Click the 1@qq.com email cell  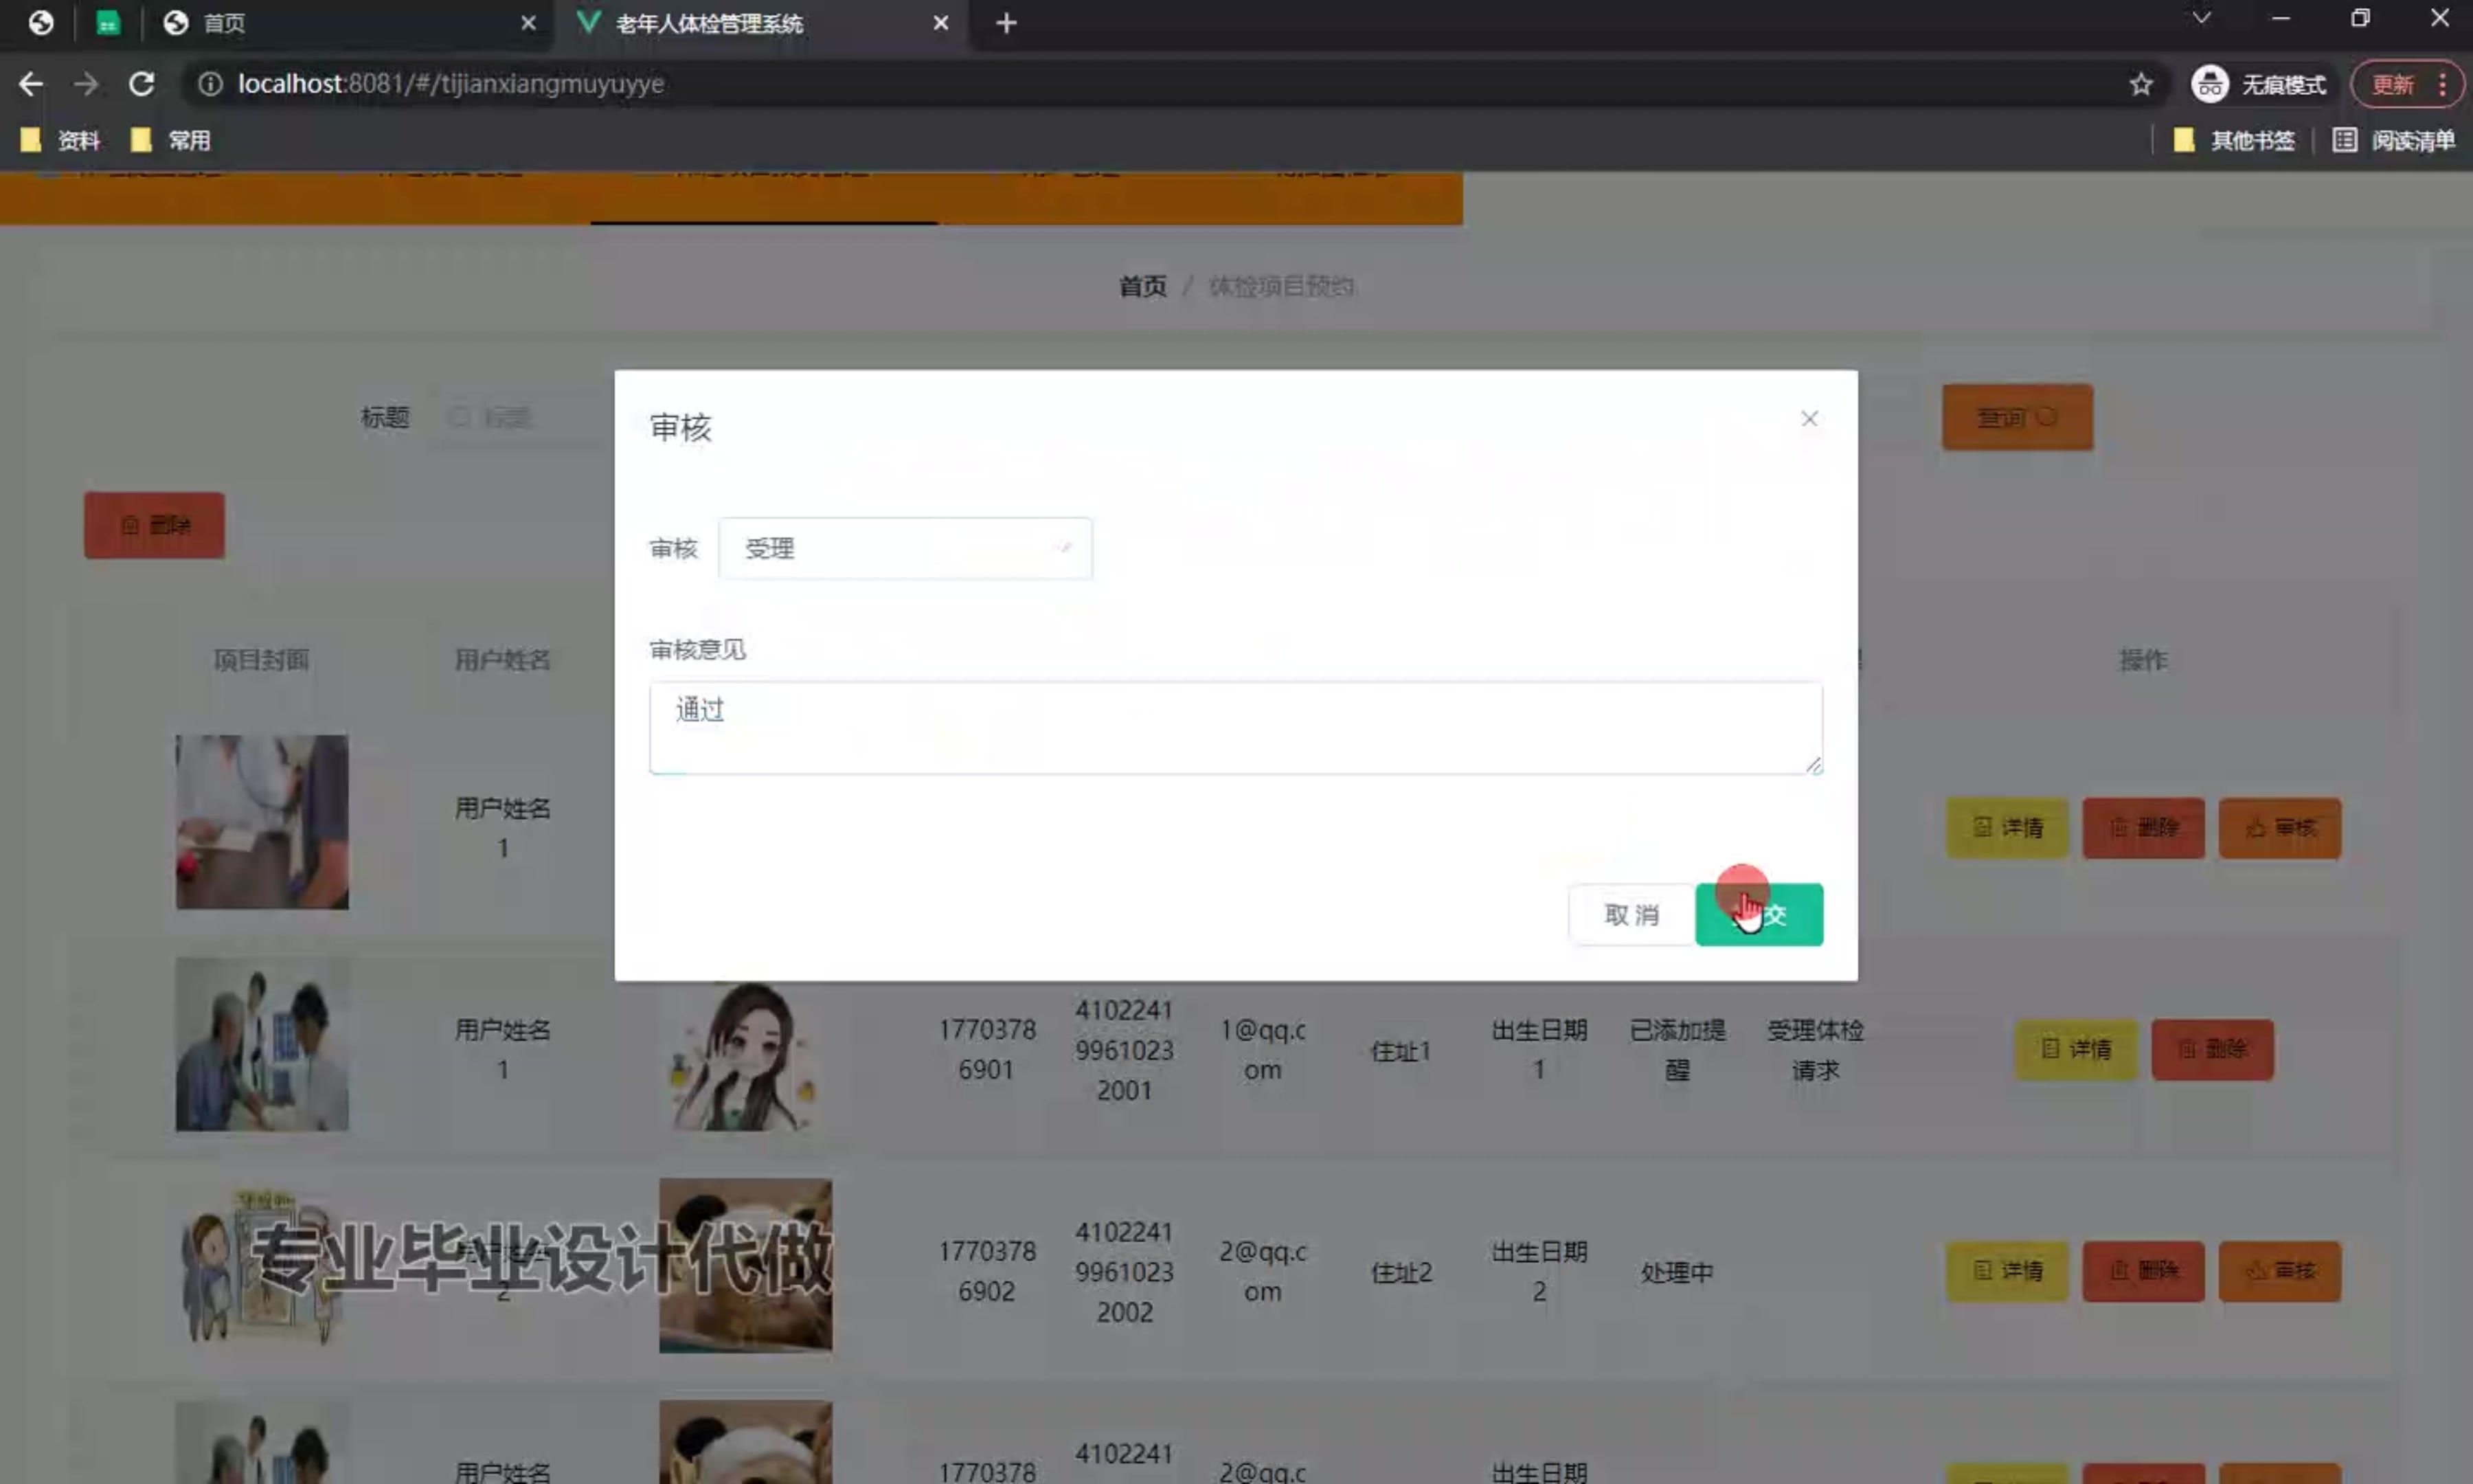(x=1263, y=1050)
